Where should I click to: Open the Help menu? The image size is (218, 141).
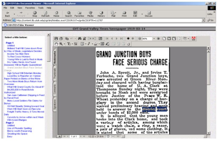click(49, 8)
